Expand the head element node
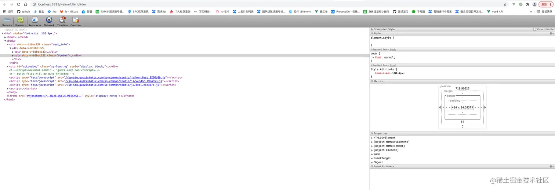 point(5,37)
